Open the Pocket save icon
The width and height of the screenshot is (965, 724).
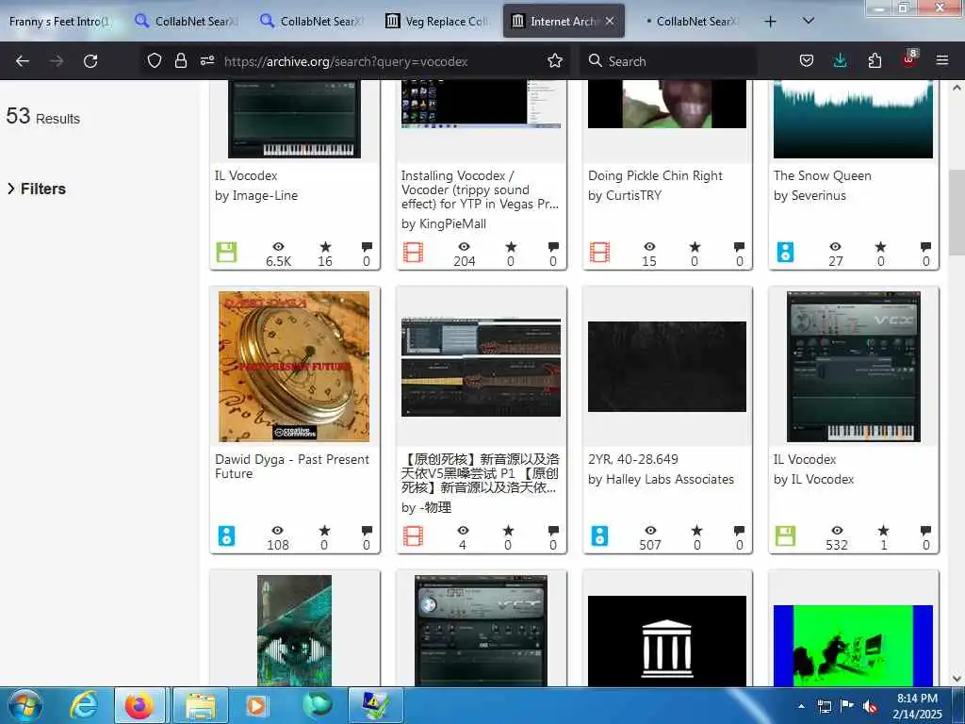coord(807,60)
